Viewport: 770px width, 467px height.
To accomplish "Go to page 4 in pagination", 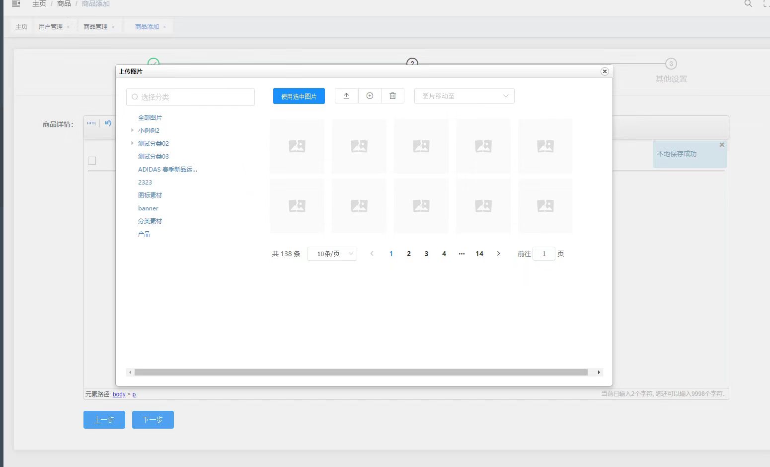I will pyautogui.click(x=444, y=254).
